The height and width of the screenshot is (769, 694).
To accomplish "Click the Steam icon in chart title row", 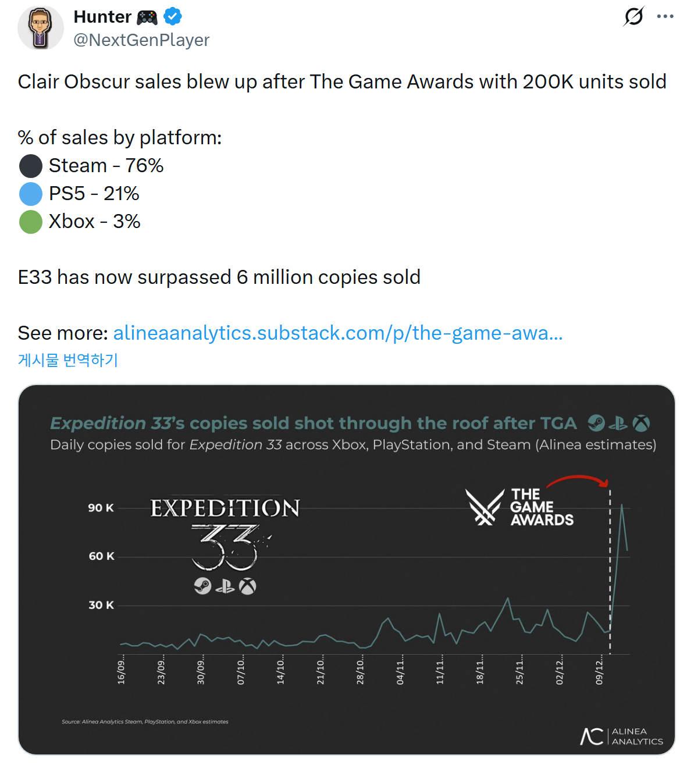I will coord(596,423).
